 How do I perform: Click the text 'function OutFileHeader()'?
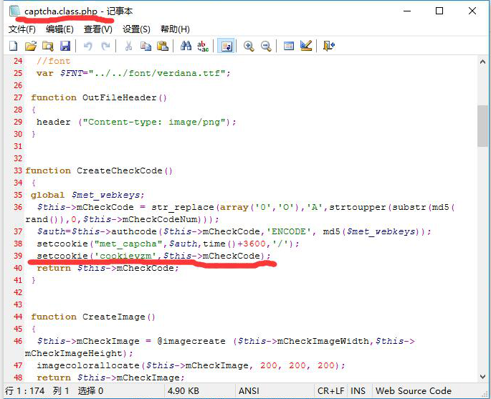[99, 97]
